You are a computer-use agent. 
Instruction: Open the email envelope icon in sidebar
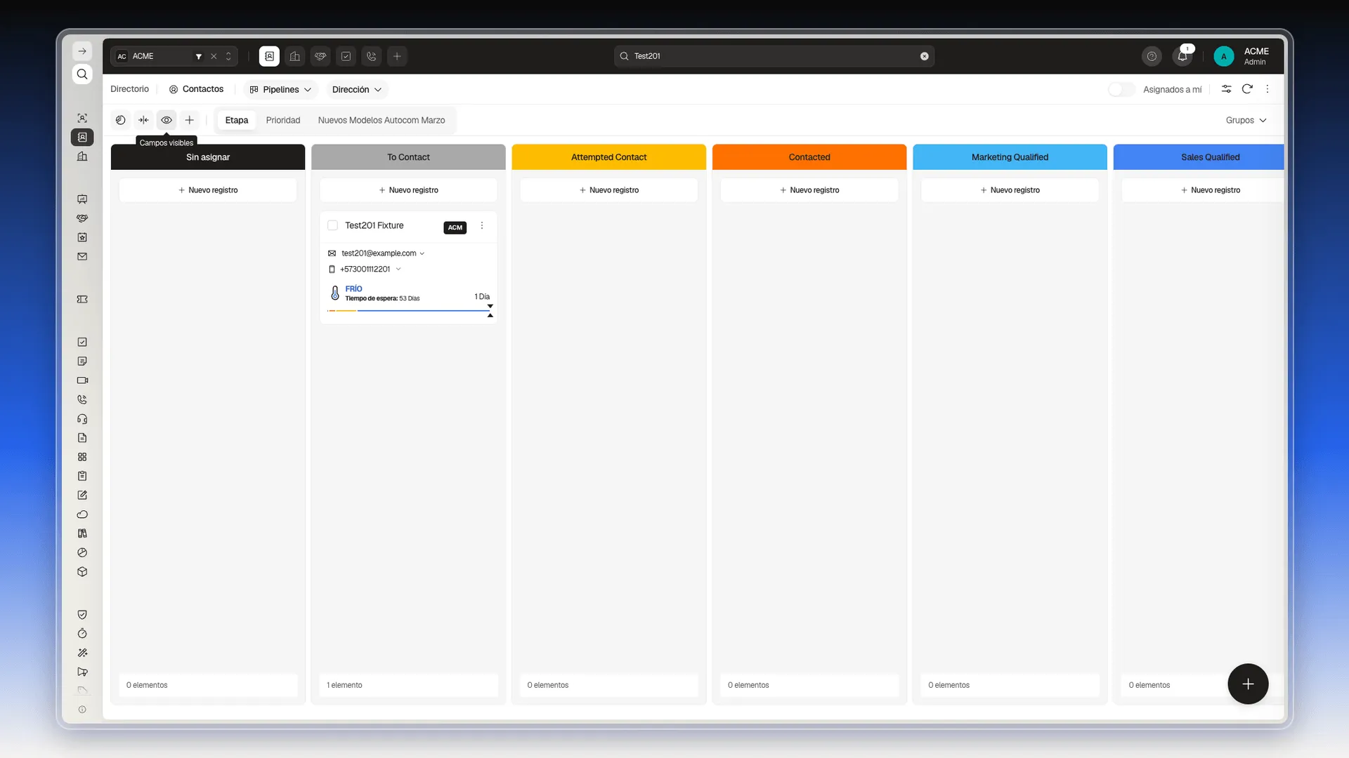click(82, 257)
